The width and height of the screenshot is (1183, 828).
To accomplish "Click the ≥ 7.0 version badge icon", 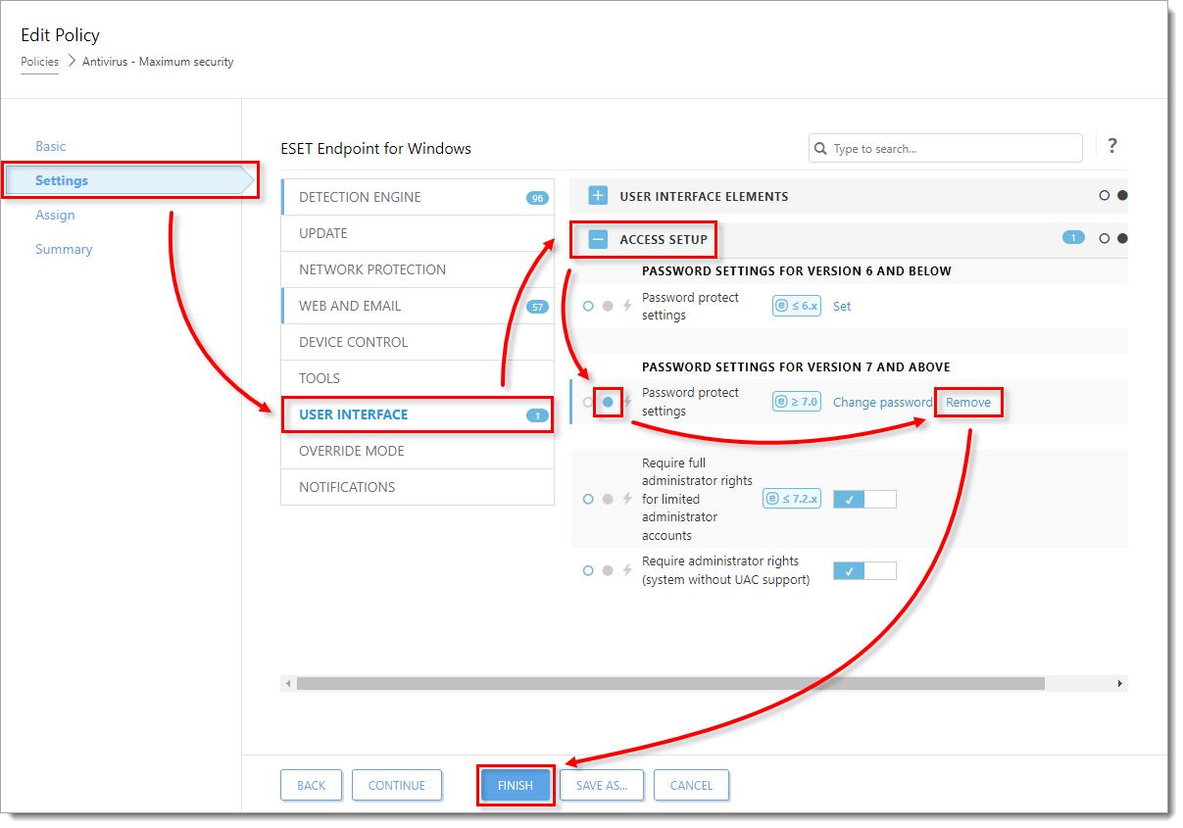I will pyautogui.click(x=796, y=401).
